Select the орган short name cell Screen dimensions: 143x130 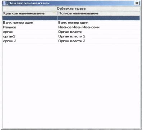pyautogui.click(x=30, y=32)
